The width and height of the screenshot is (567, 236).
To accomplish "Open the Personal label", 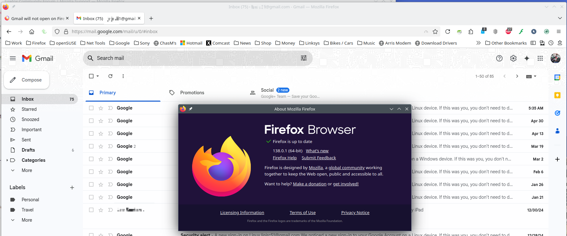I will point(30,200).
